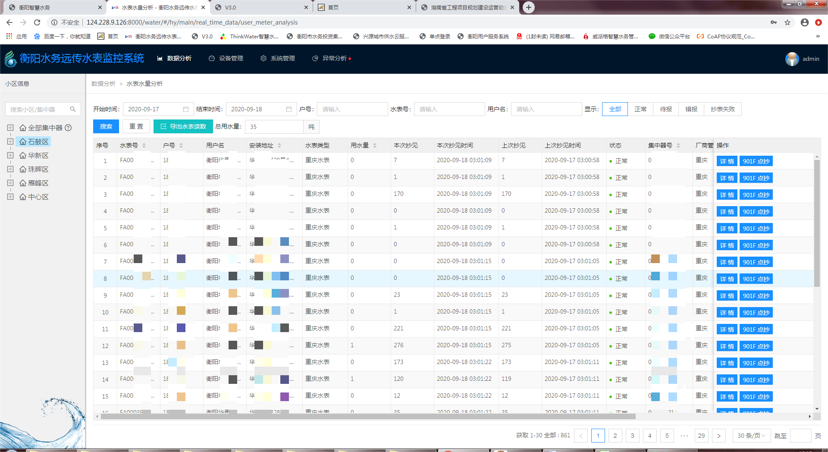Expand the 石鼓区 tree node
The height and width of the screenshot is (452, 828).
coord(10,141)
